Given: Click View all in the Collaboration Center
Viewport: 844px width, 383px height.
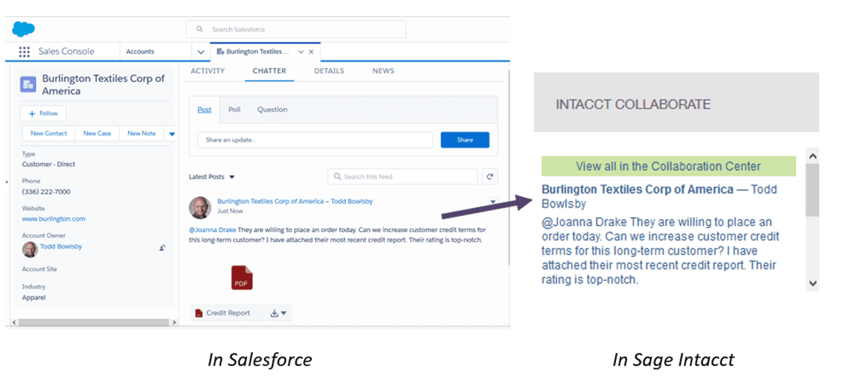Looking at the screenshot, I should [x=669, y=166].
